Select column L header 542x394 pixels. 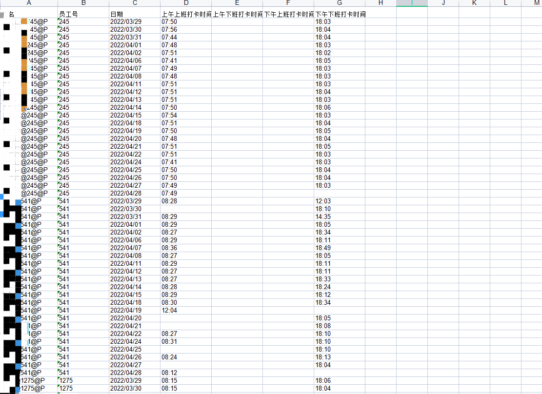click(505, 3)
